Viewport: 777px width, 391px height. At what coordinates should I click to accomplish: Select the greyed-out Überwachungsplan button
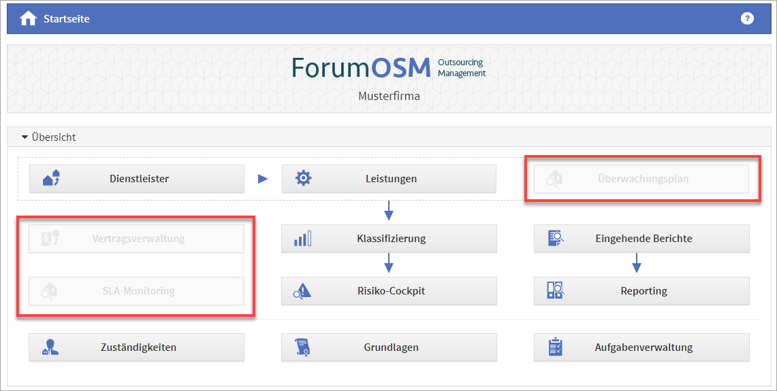click(x=643, y=179)
